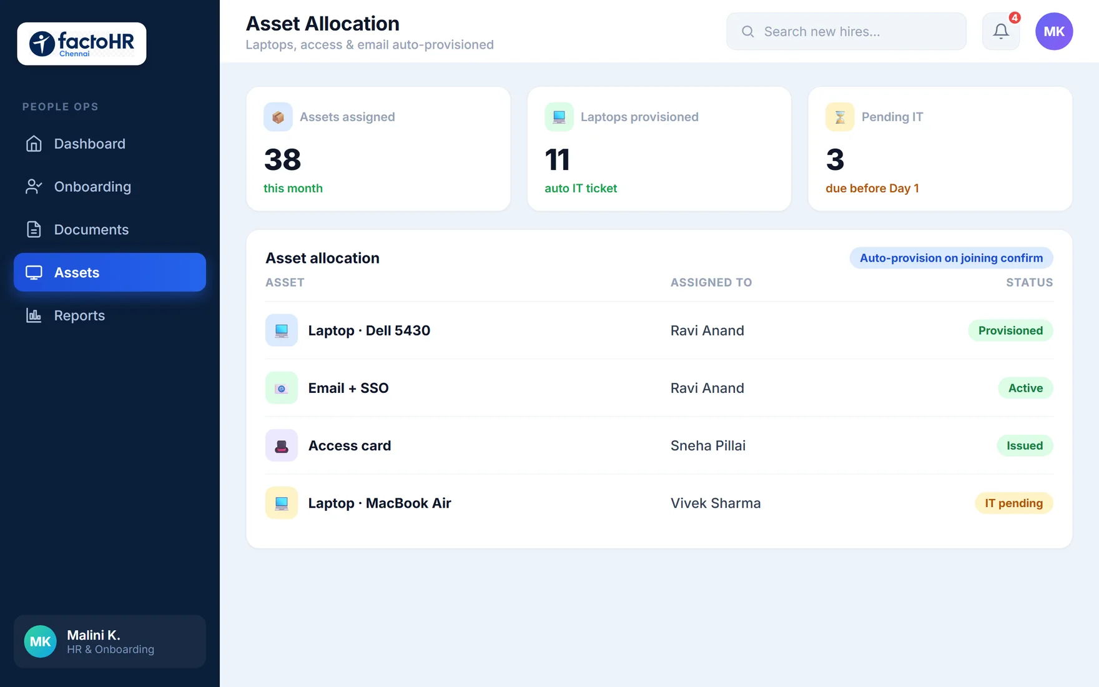Viewport: 1099px width, 687px height.
Task: Click the teal MK avatar in sidebar
Action: tap(41, 641)
